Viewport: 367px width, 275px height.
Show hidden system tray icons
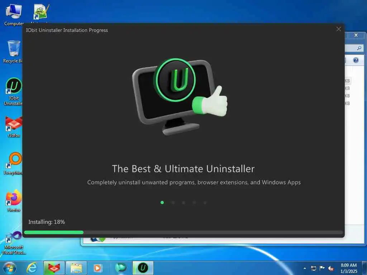tap(305, 268)
